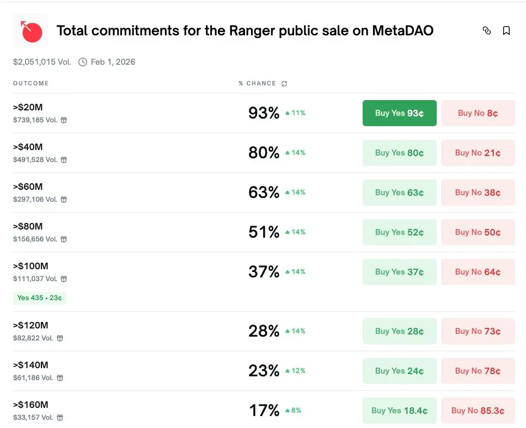Select Buy No 38¢ for >$60M
The height and width of the screenshot is (428, 526).
point(478,193)
